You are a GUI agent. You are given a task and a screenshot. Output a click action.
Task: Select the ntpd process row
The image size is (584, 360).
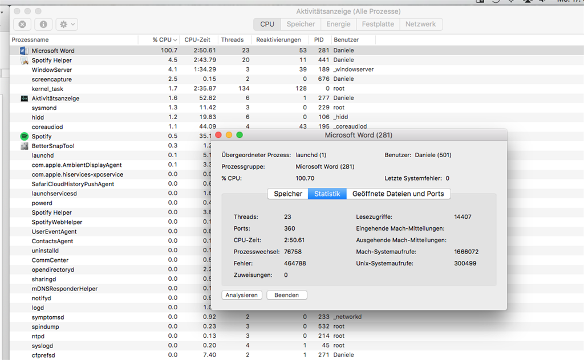point(297,336)
